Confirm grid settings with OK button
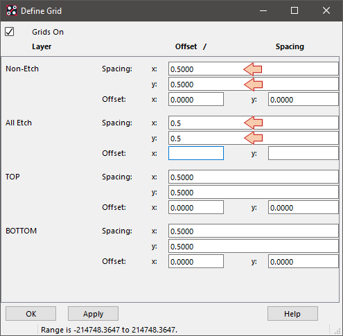Viewport: 343px width, 336px height. (30, 314)
